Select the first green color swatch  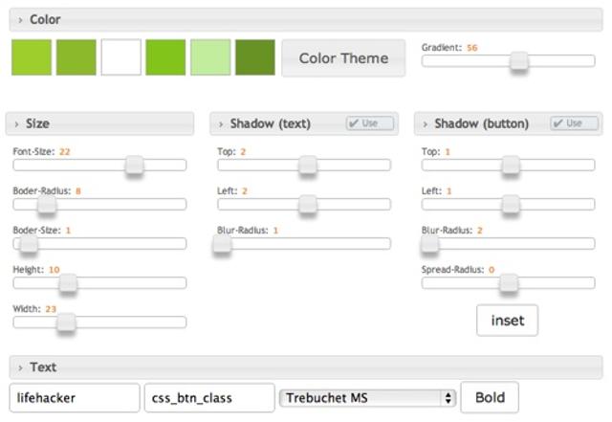(x=32, y=57)
